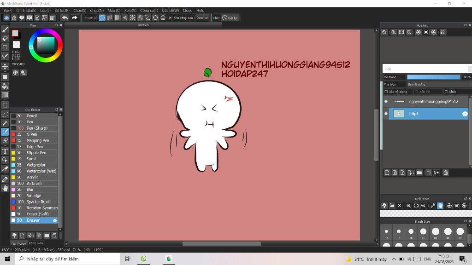Choose the G Pen brush

34,134
